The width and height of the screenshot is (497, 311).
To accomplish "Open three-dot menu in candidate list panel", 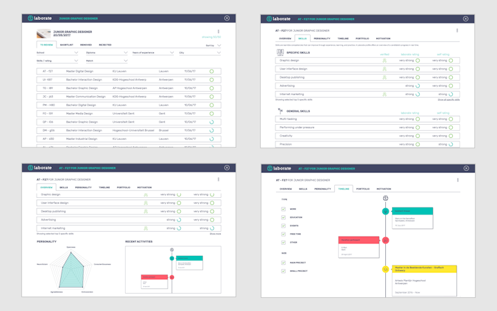I will 219,32.
